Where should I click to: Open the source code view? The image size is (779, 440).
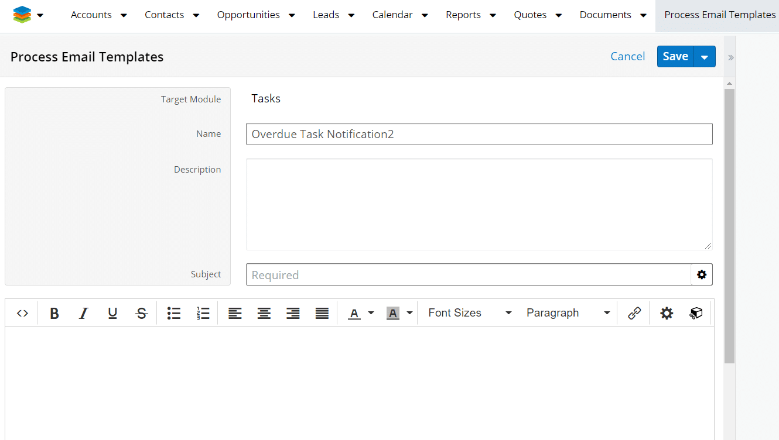pyautogui.click(x=22, y=313)
